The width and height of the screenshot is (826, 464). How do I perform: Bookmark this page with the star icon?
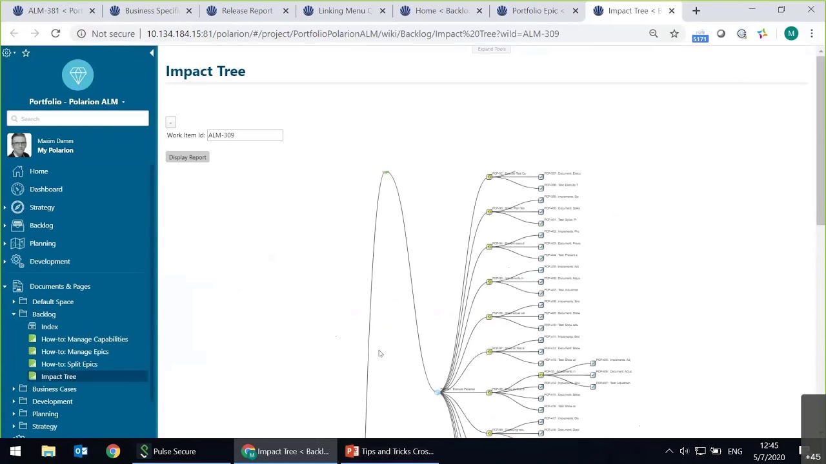tap(674, 34)
